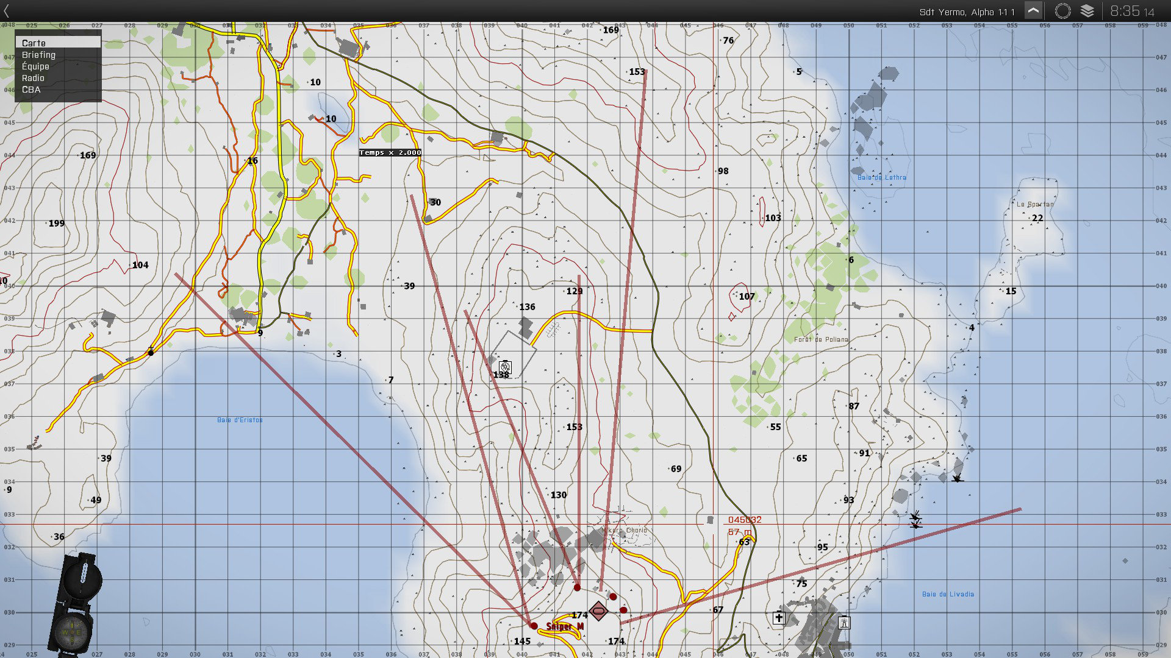Screen dimensions: 1171x658
Task: Click the lighthouse icon near the harbor
Action: tap(844, 622)
